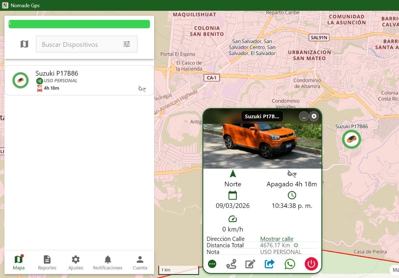Click the adjust icon beside 4676.17 Km

296,245
